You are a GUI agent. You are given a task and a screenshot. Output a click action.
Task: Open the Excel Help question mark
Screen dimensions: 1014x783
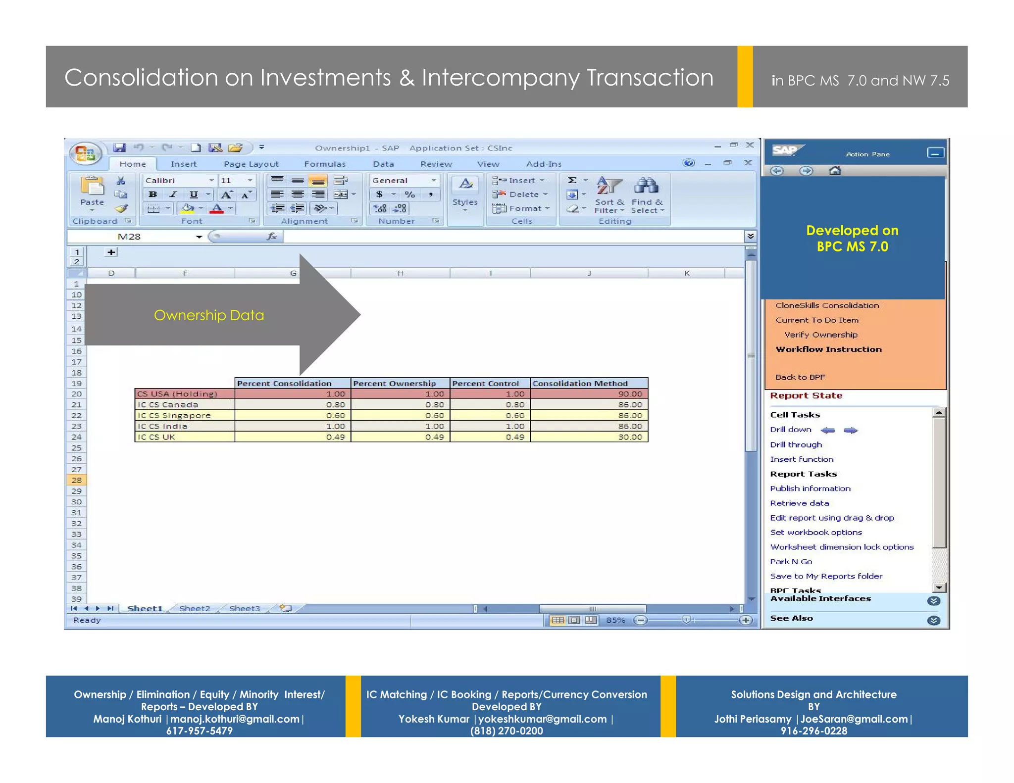tap(689, 163)
